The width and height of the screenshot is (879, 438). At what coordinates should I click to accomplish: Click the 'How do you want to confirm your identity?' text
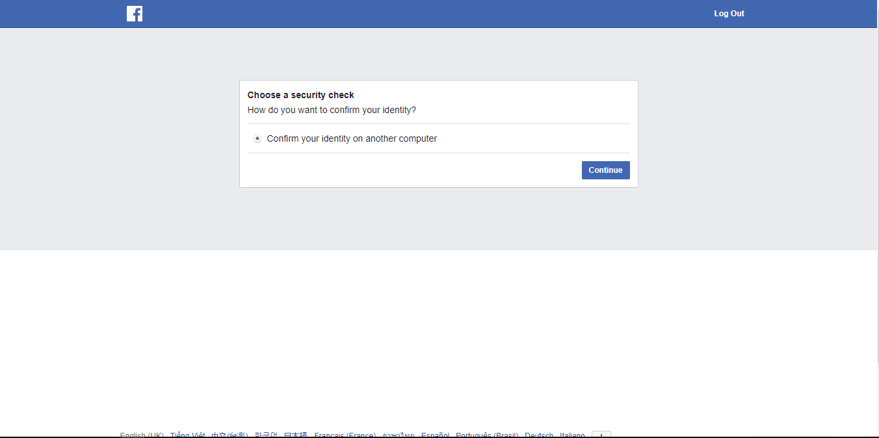(x=332, y=110)
